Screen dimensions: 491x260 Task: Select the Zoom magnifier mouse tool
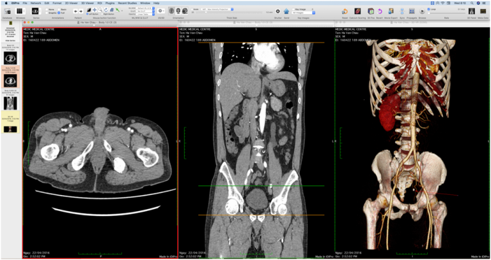click(x=102, y=10)
